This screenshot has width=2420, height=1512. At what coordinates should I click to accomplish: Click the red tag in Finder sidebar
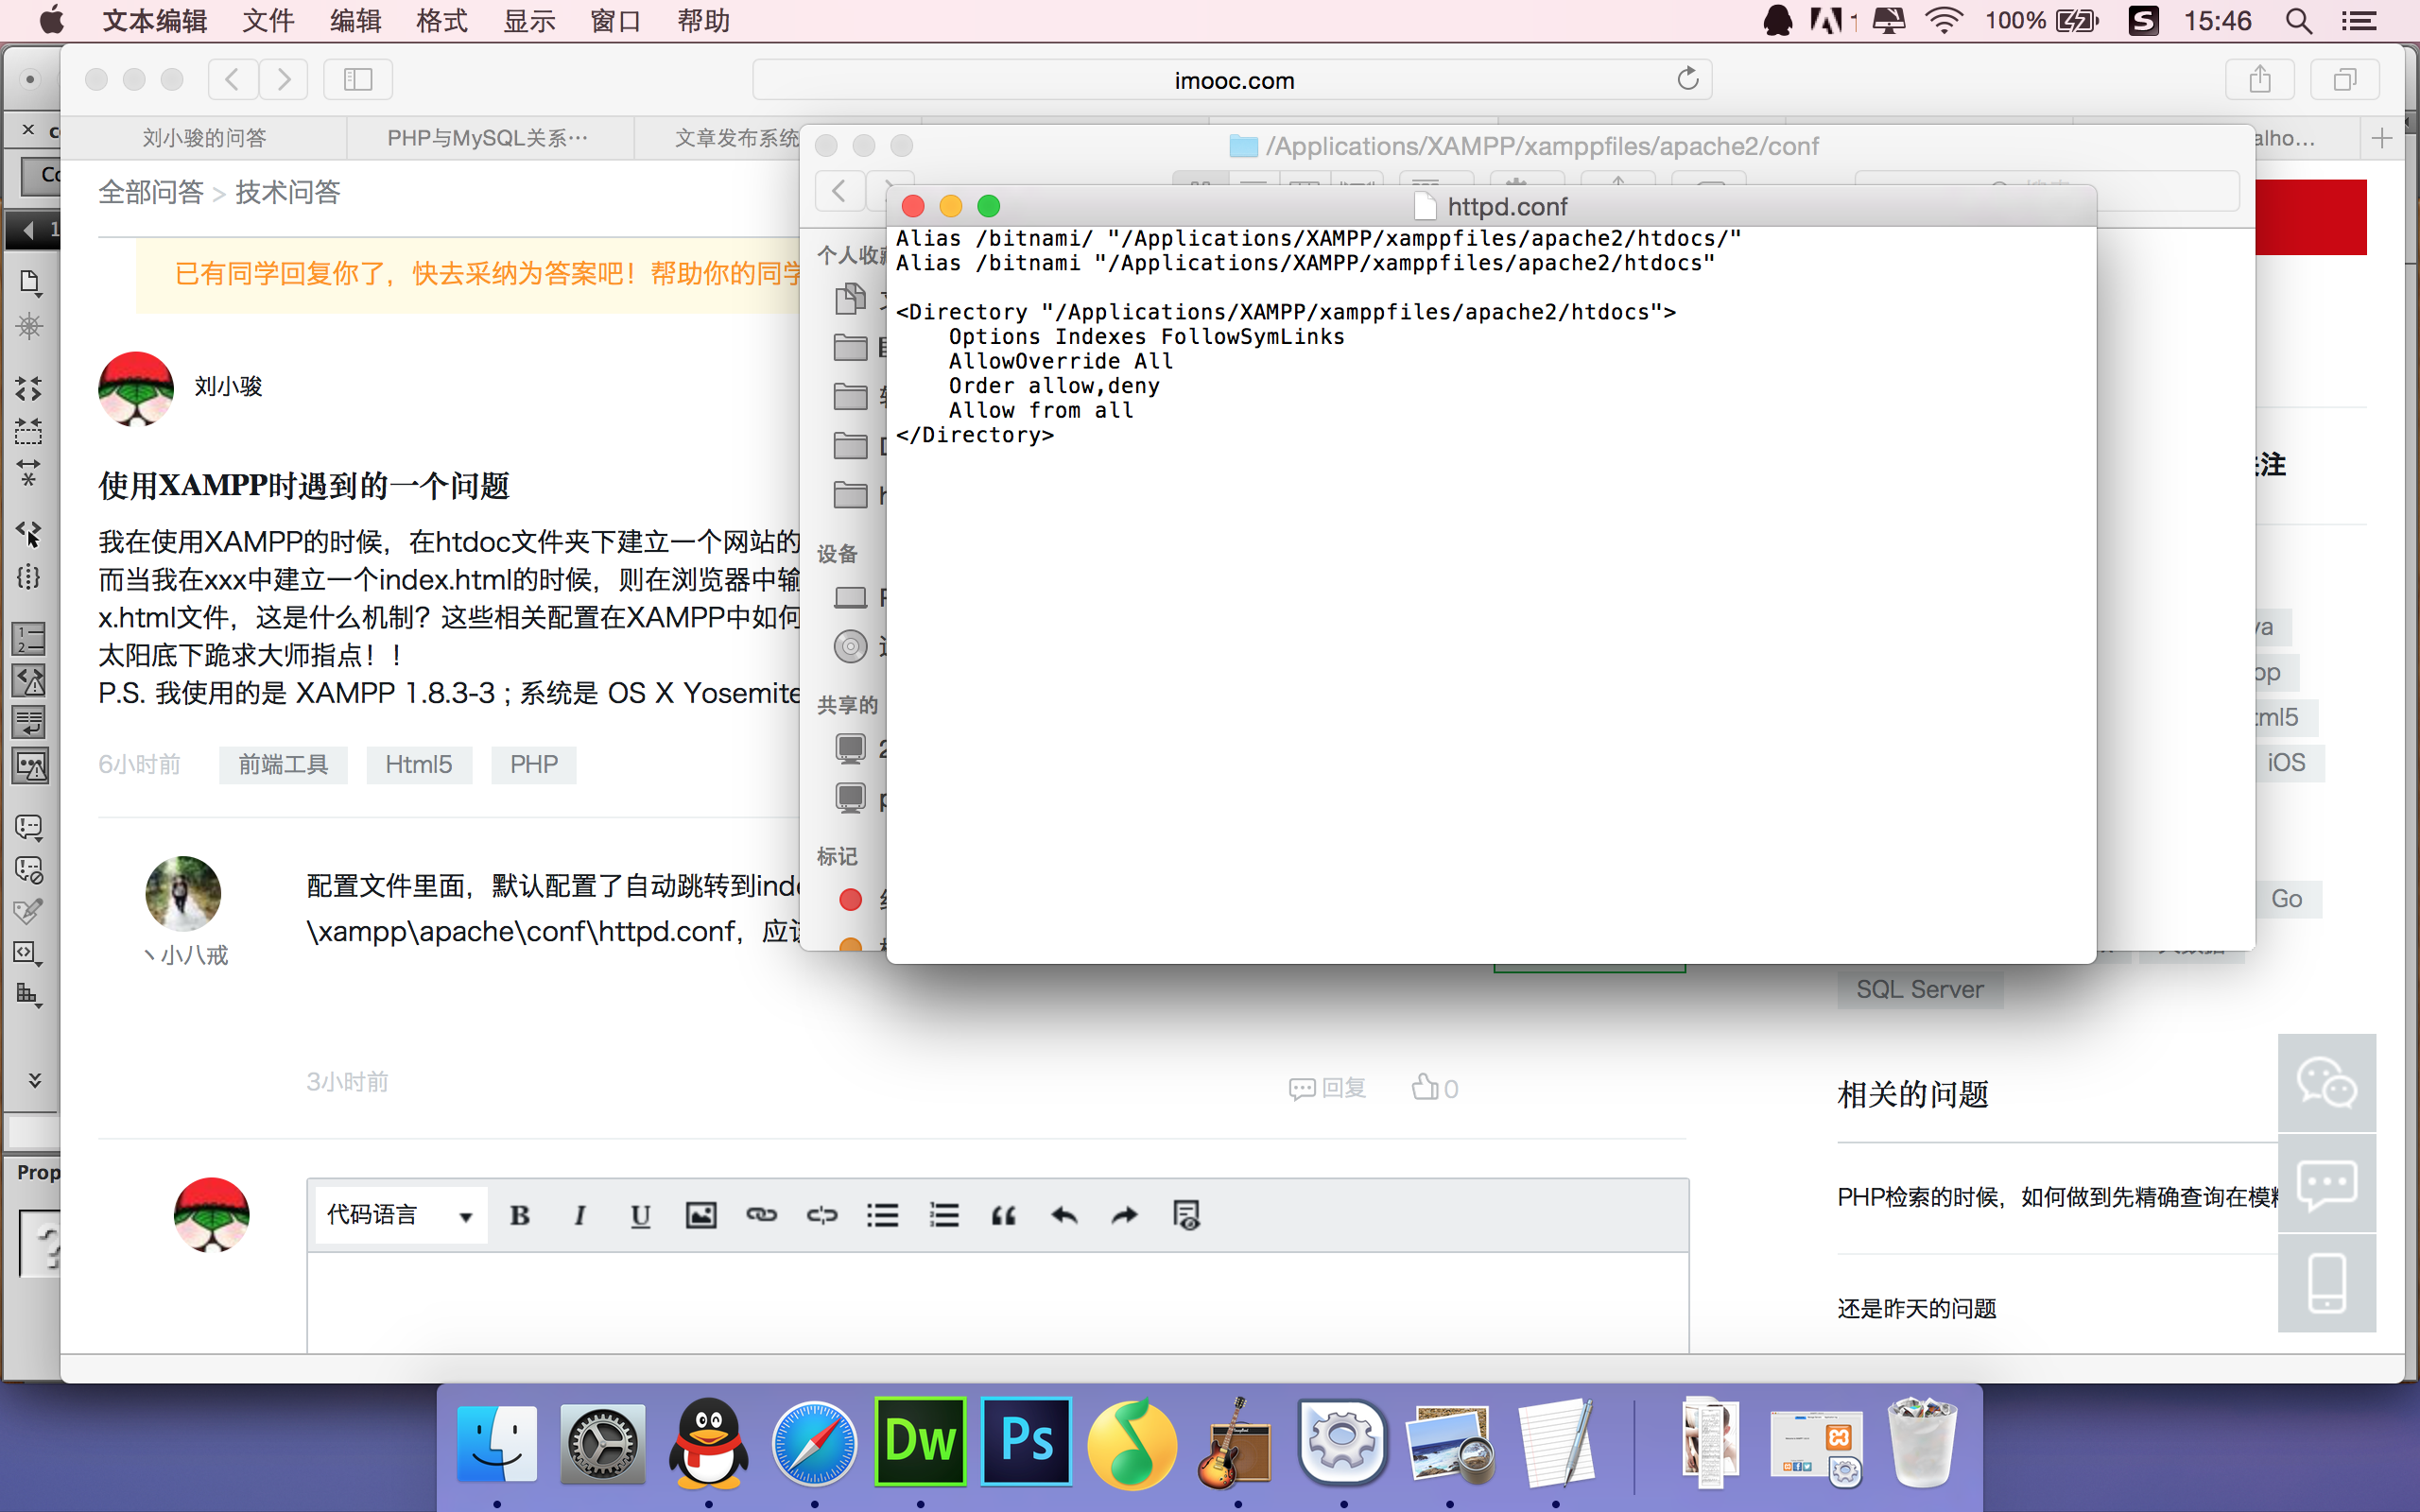(x=851, y=900)
